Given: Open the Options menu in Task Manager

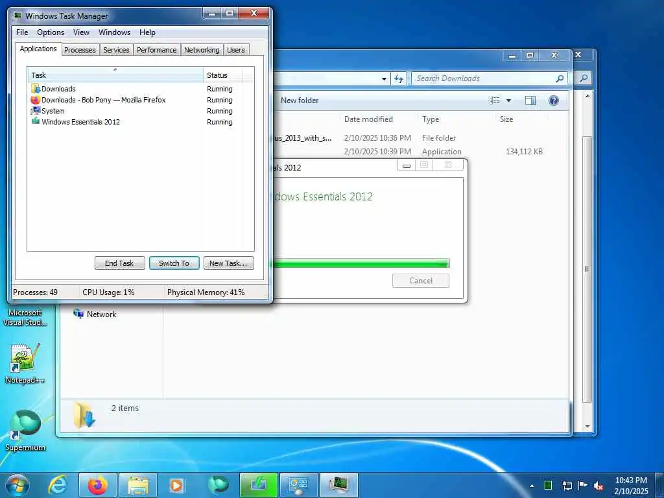Looking at the screenshot, I should (x=51, y=32).
